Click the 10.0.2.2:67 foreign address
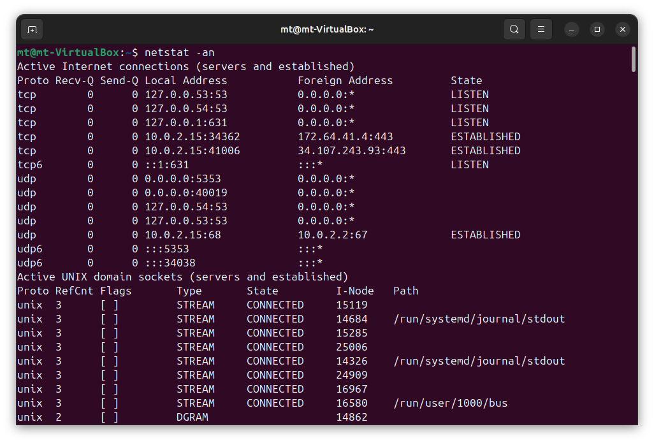The width and height of the screenshot is (654, 443). point(332,235)
